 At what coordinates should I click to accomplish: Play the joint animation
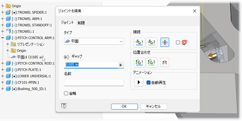tap(139, 82)
